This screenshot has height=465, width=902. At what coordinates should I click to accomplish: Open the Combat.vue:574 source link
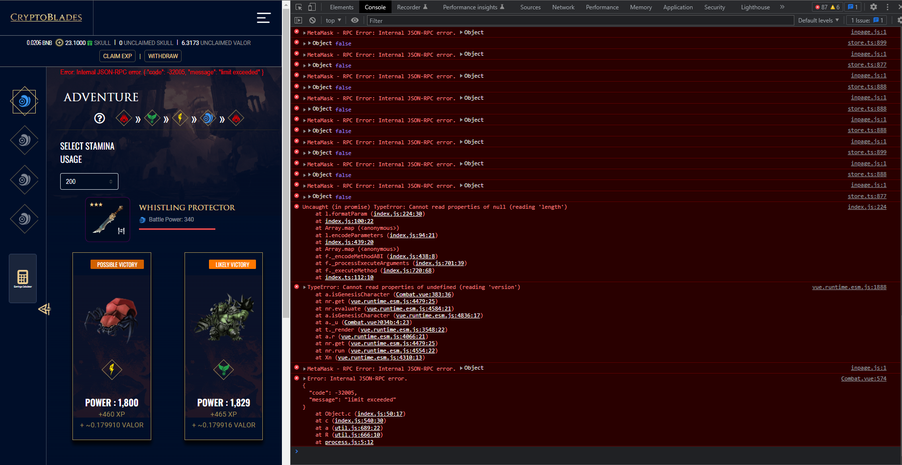pos(863,378)
